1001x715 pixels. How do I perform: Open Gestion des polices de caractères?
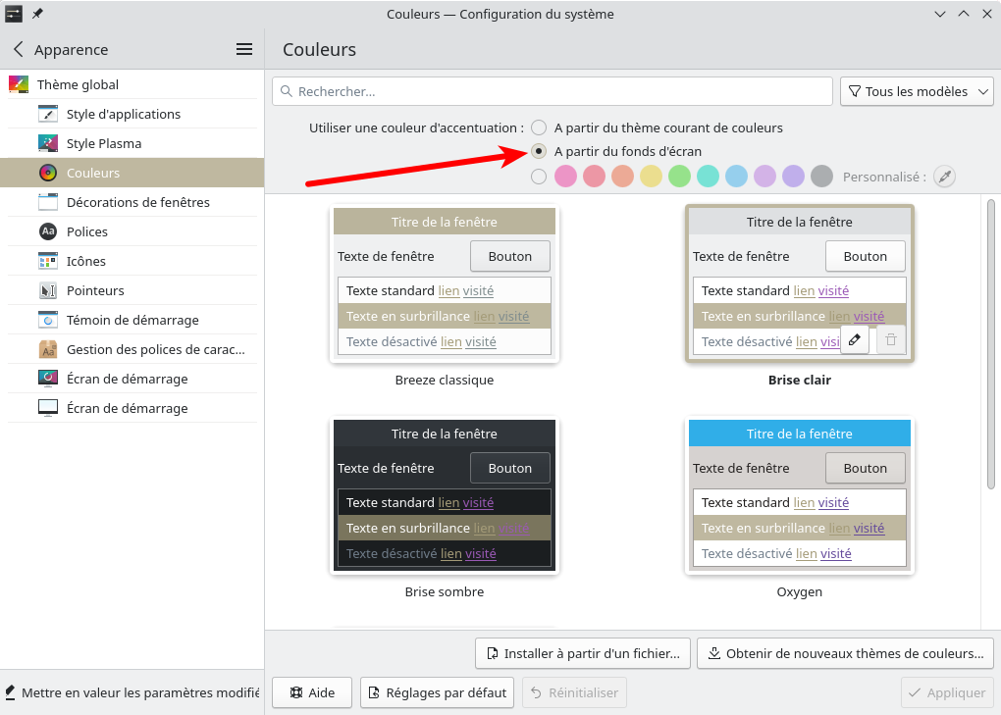[132, 349]
